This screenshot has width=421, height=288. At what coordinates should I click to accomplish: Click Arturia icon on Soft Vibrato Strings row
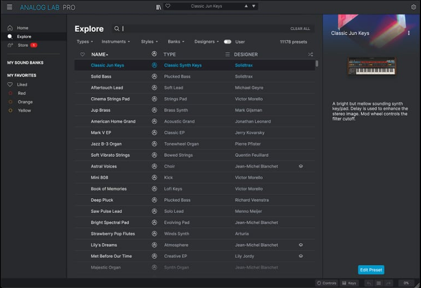(x=154, y=155)
